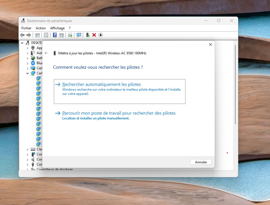Expand the Bluetooth category node
The width and height of the screenshot is (270, 205).
pyautogui.click(x=27, y=63)
